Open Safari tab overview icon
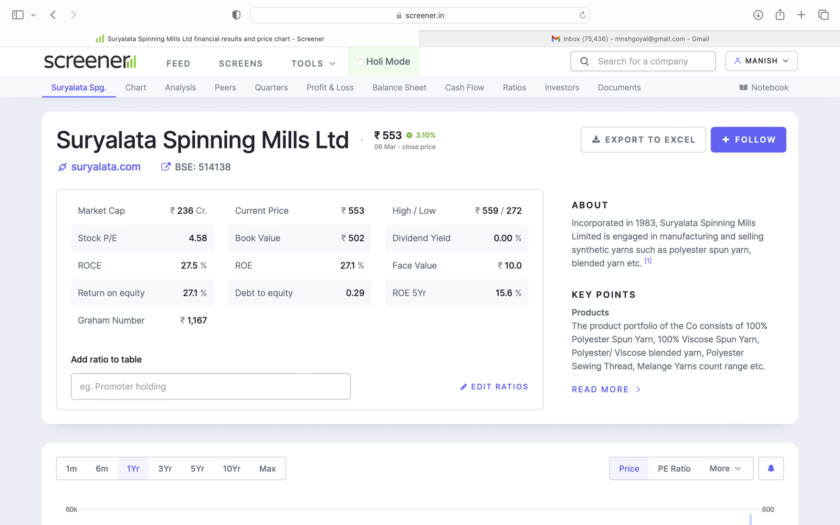Viewport: 840px width, 525px height. pyautogui.click(x=823, y=15)
